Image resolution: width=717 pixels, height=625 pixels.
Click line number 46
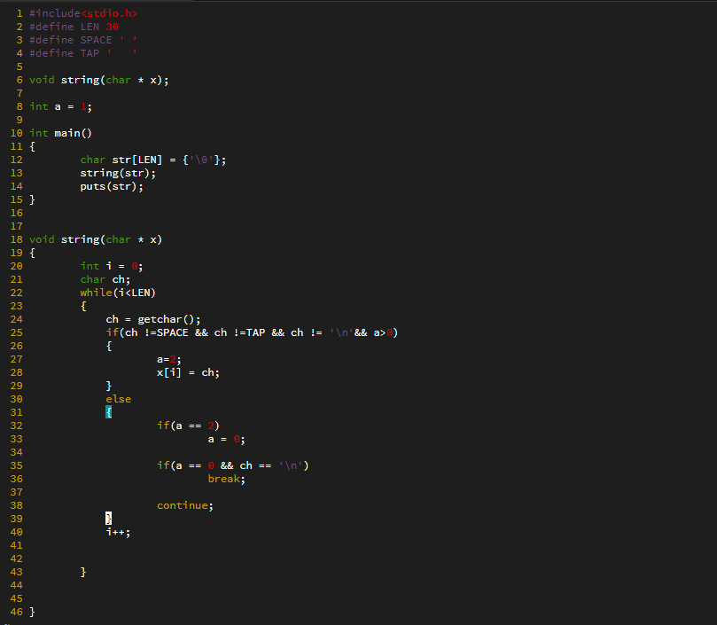click(x=17, y=612)
